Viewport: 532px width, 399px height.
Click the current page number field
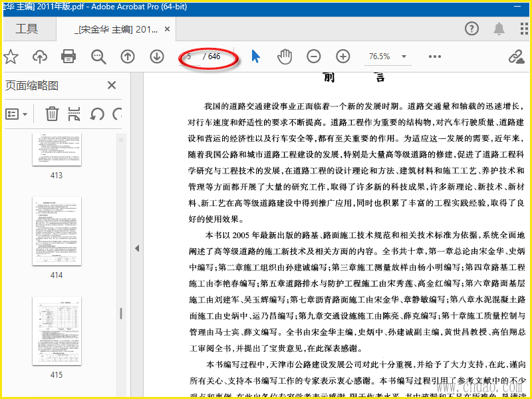click(x=190, y=57)
